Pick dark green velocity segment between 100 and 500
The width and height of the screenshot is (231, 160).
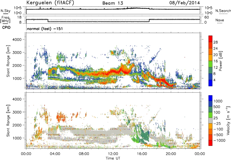coord(210,109)
